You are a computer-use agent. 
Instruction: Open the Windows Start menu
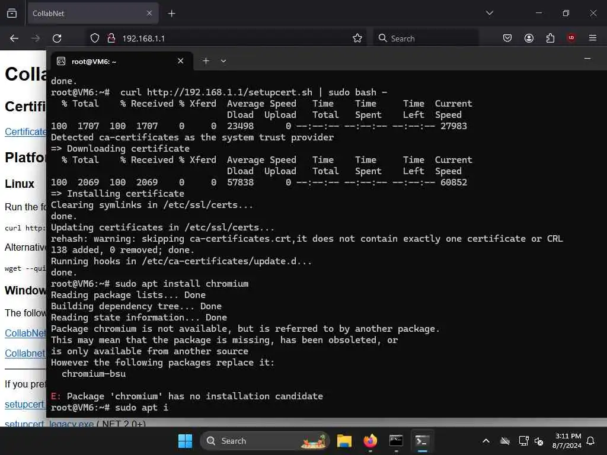(x=185, y=441)
